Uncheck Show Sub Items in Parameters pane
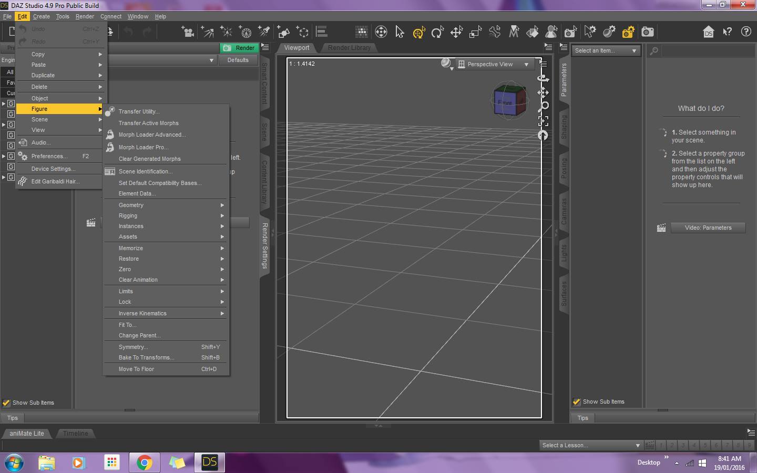 point(577,402)
